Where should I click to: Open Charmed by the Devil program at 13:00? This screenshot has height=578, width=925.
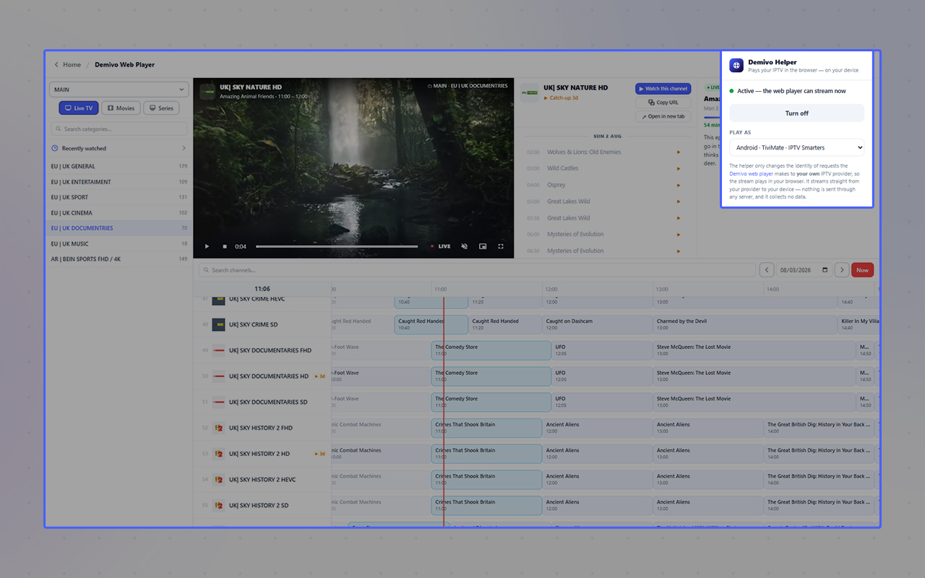745,324
